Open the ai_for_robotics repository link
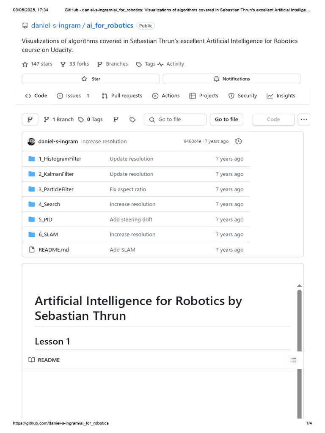This screenshot has width=325, height=433. (x=110, y=25)
